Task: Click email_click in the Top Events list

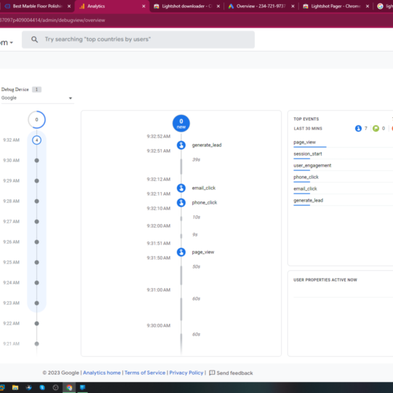Action: pos(305,188)
